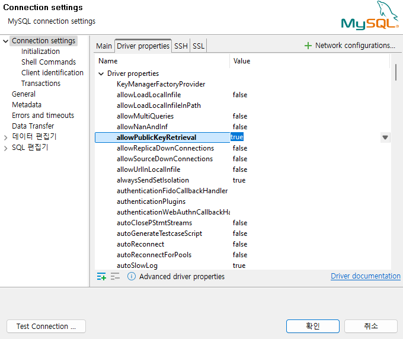Cancel with the 취소 button
403x339 pixels.
tap(371, 326)
